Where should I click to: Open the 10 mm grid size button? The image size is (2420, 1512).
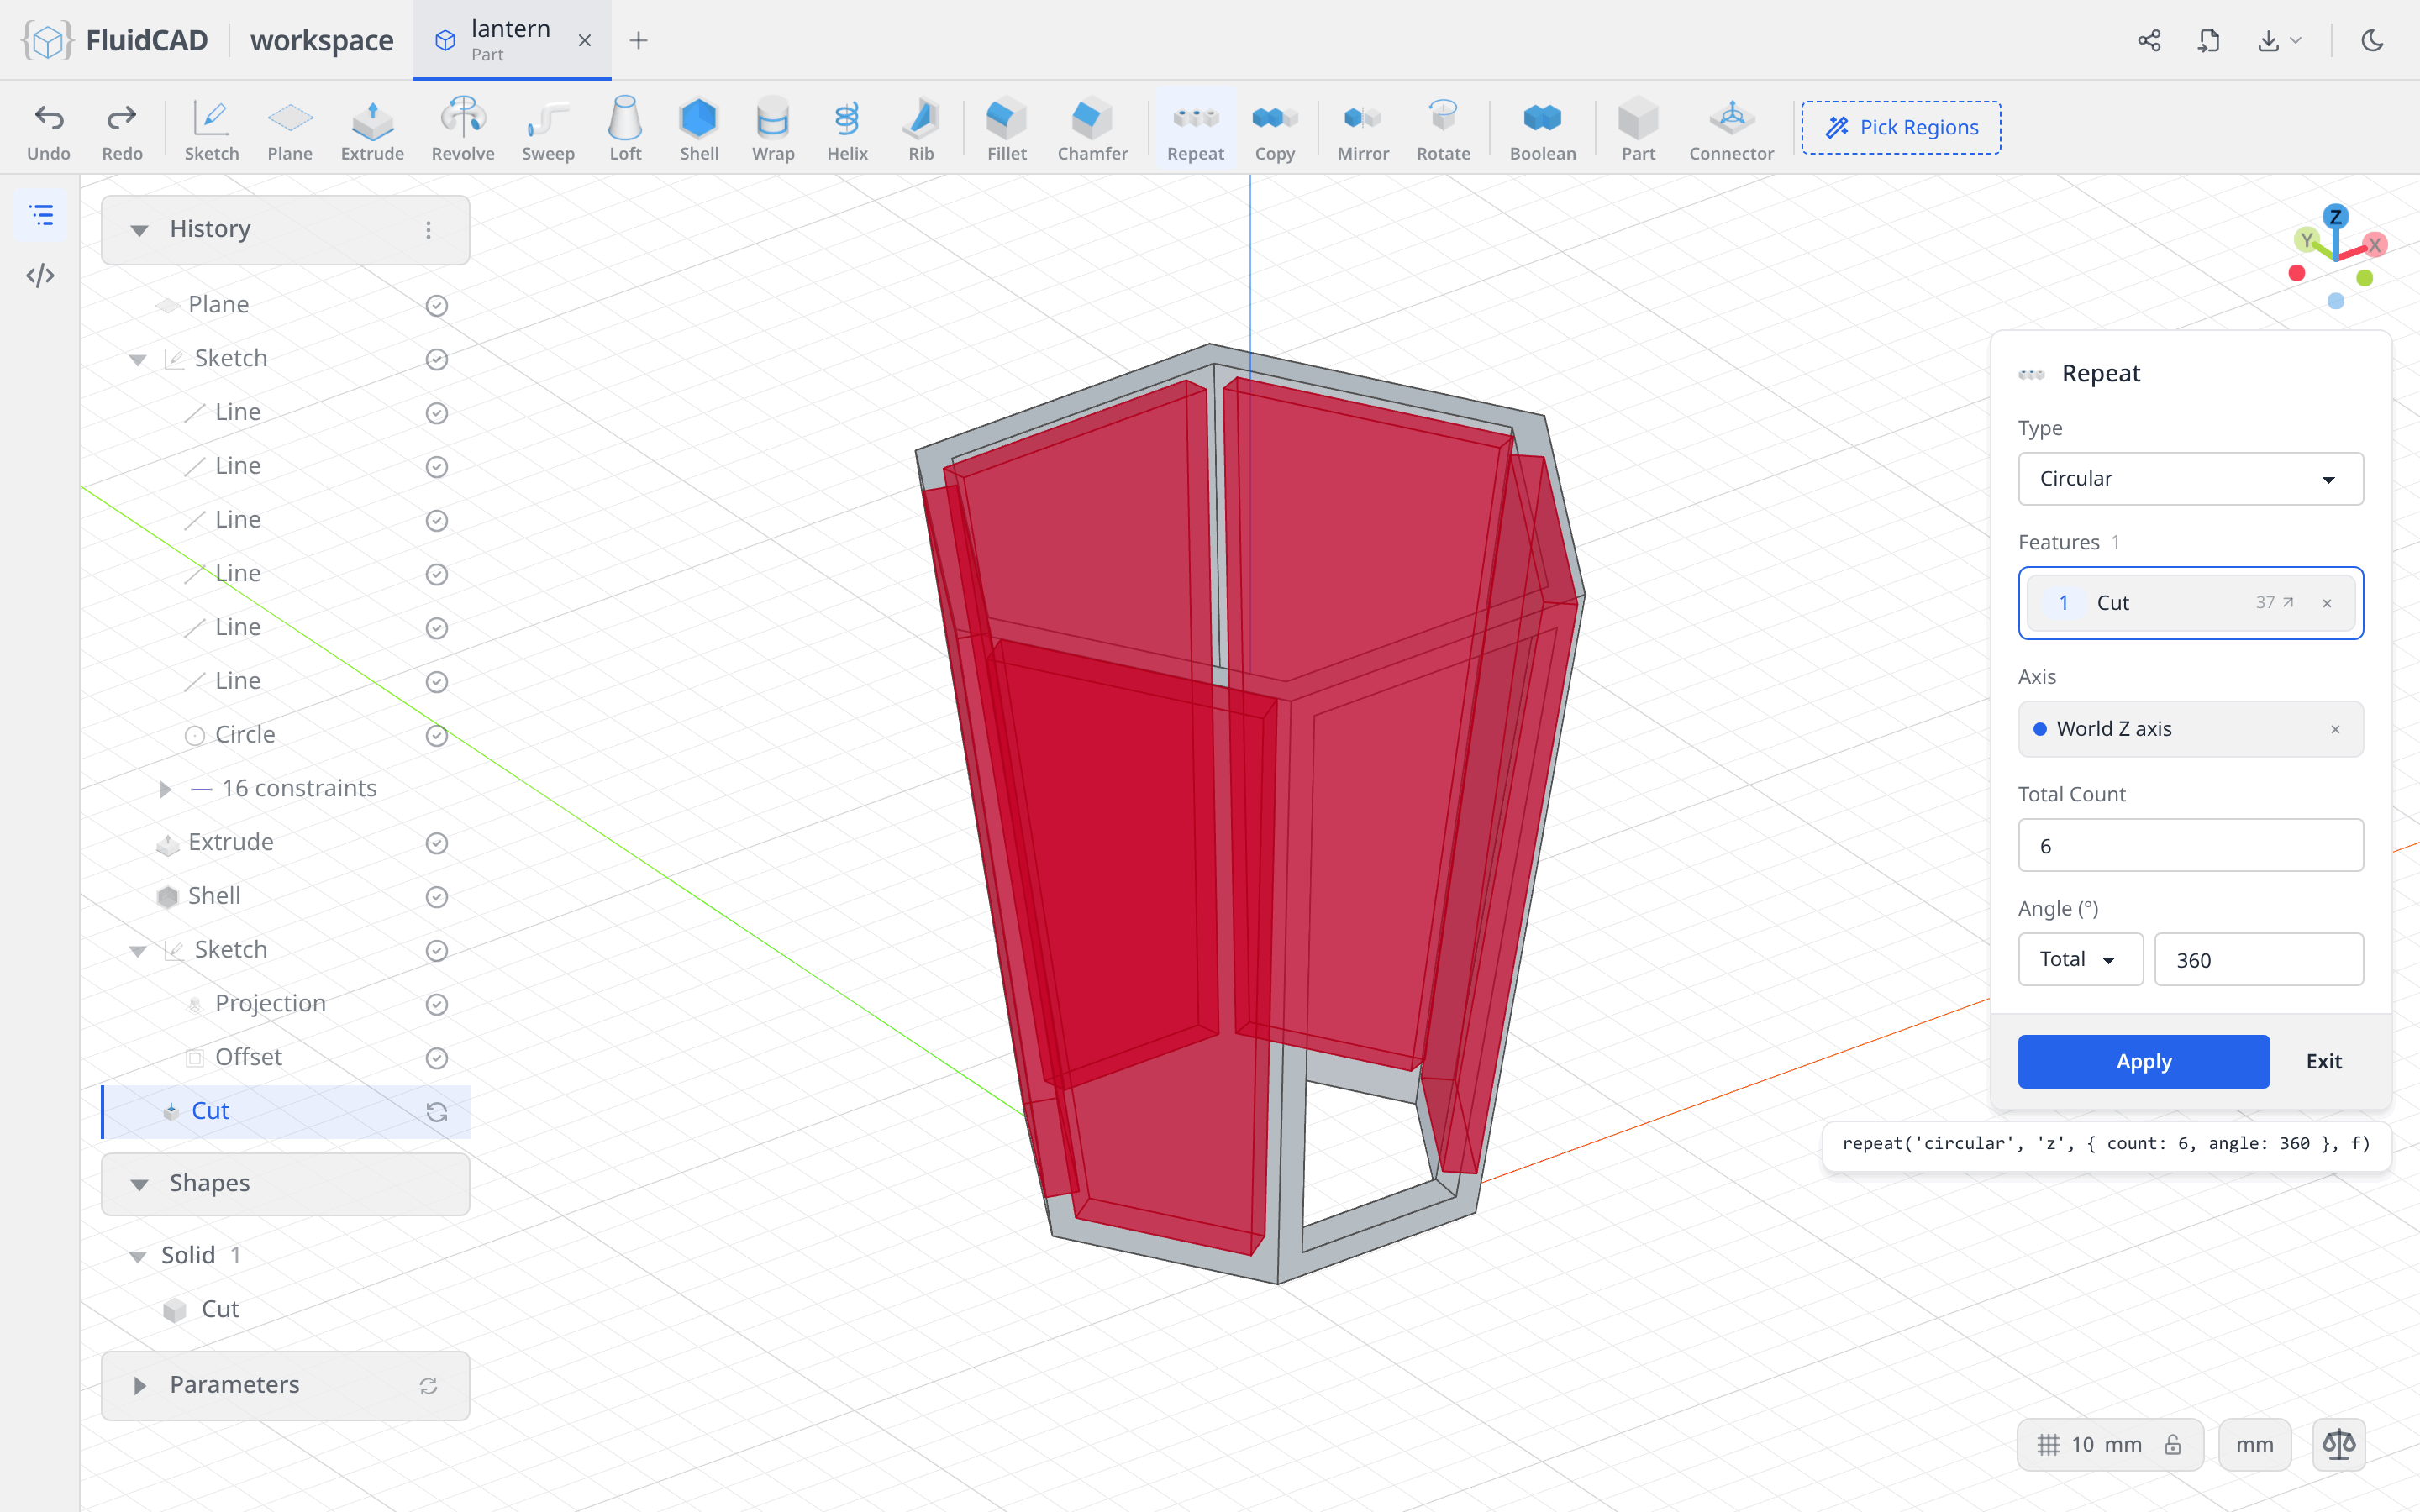point(2109,1444)
